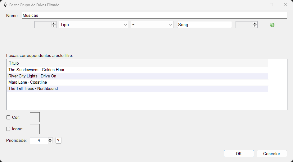Open the Cor color swatch box
293x162 pixels.
pyautogui.click(x=35, y=117)
